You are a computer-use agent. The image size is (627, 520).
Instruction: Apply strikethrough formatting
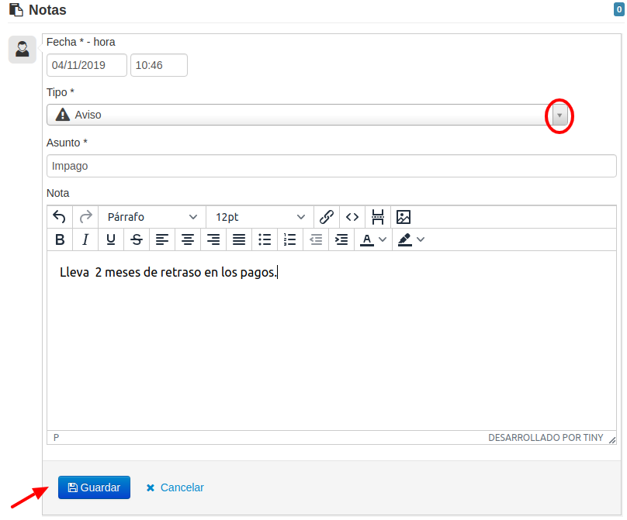tap(137, 239)
